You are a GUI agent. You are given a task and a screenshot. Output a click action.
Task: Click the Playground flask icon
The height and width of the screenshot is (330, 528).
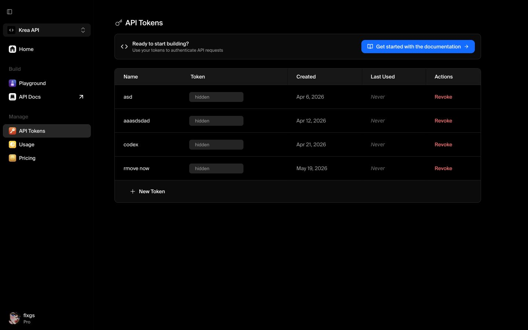12,83
